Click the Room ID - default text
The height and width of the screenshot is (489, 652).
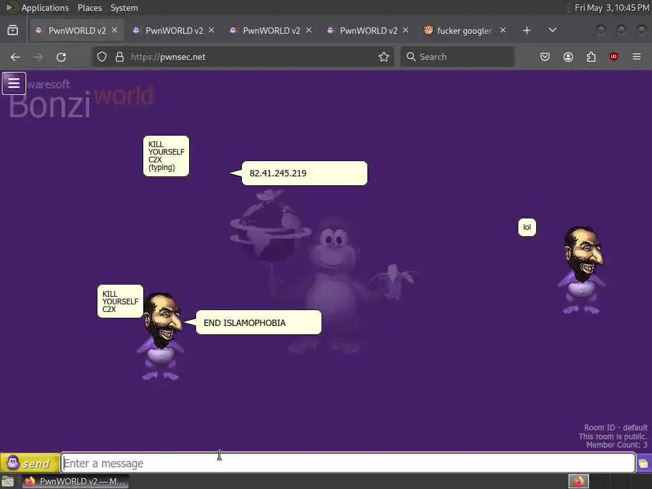616,427
